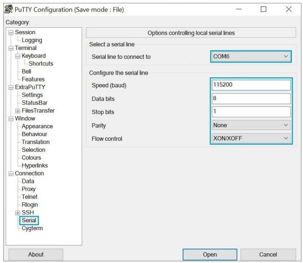Select Bell in the category tree

(x=26, y=71)
